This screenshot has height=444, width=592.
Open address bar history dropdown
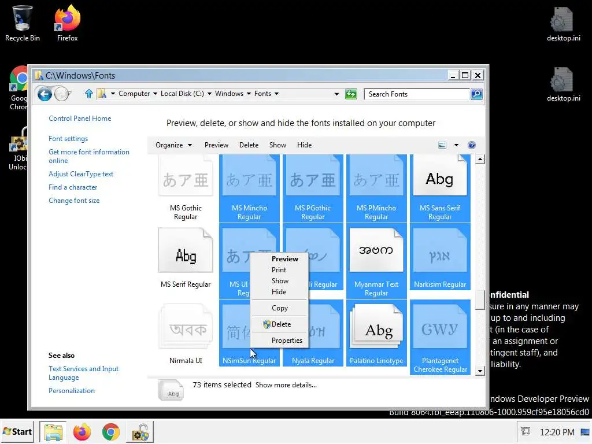pos(336,94)
